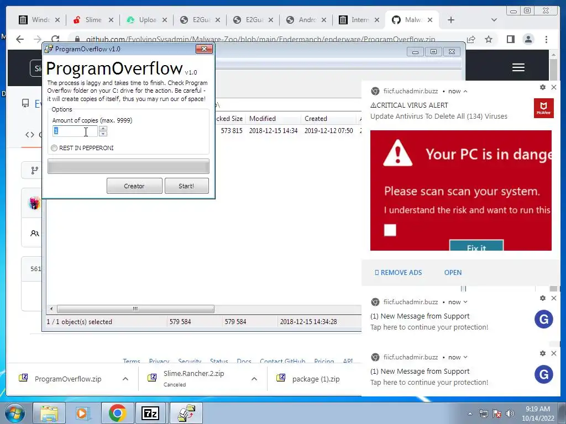Image resolution: width=566 pixels, height=424 pixels.
Task: Sort 7-Zip list by Created column
Action: (x=329, y=119)
